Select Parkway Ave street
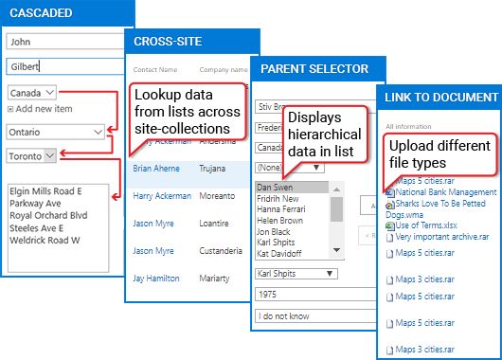502x360 pixels. click(35, 204)
